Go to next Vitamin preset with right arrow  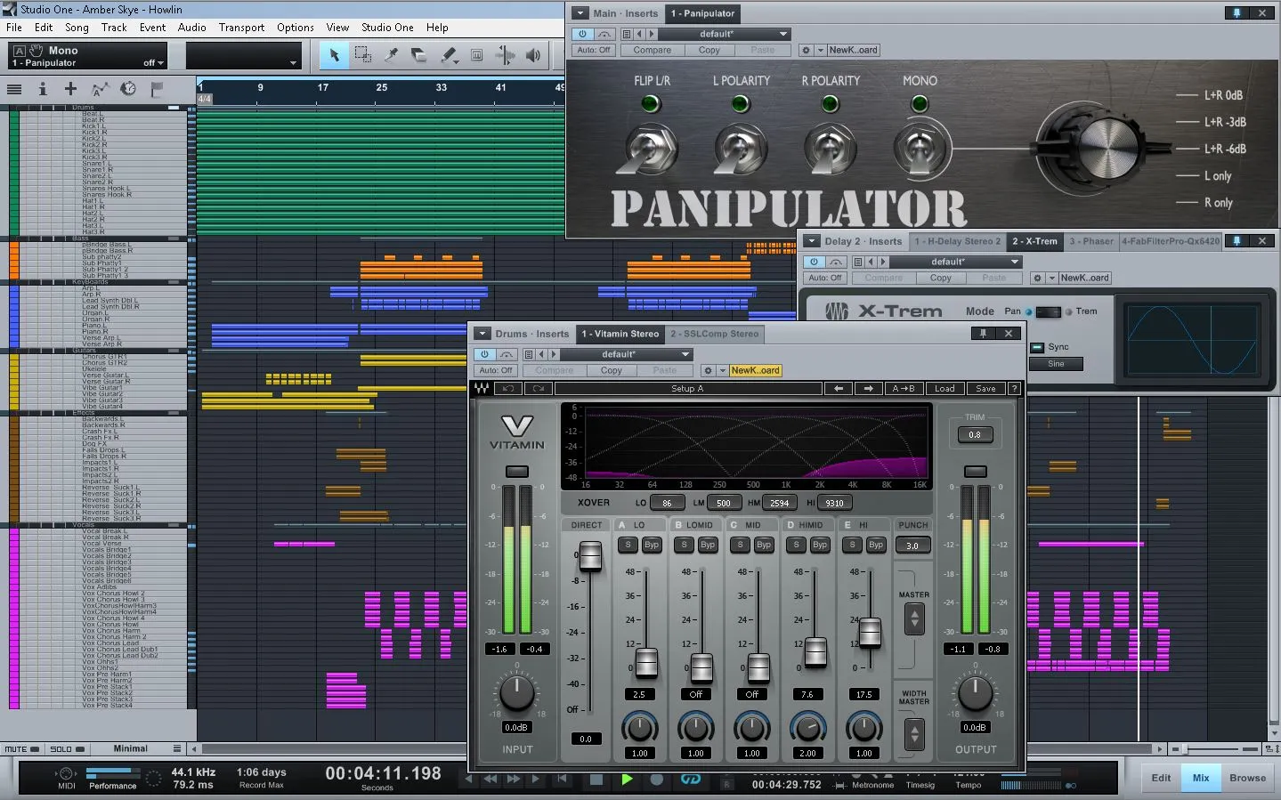point(868,389)
